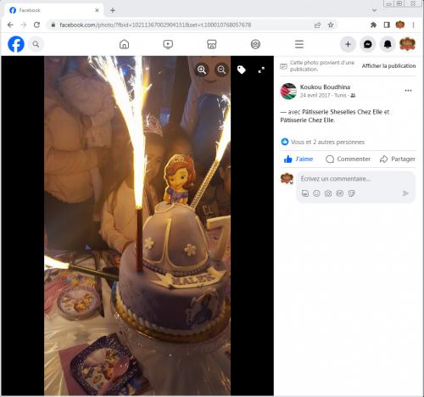View site information lock icon

click(x=53, y=25)
